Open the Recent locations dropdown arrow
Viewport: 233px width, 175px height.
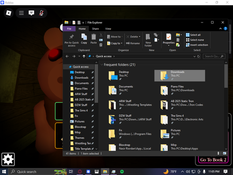79,56
